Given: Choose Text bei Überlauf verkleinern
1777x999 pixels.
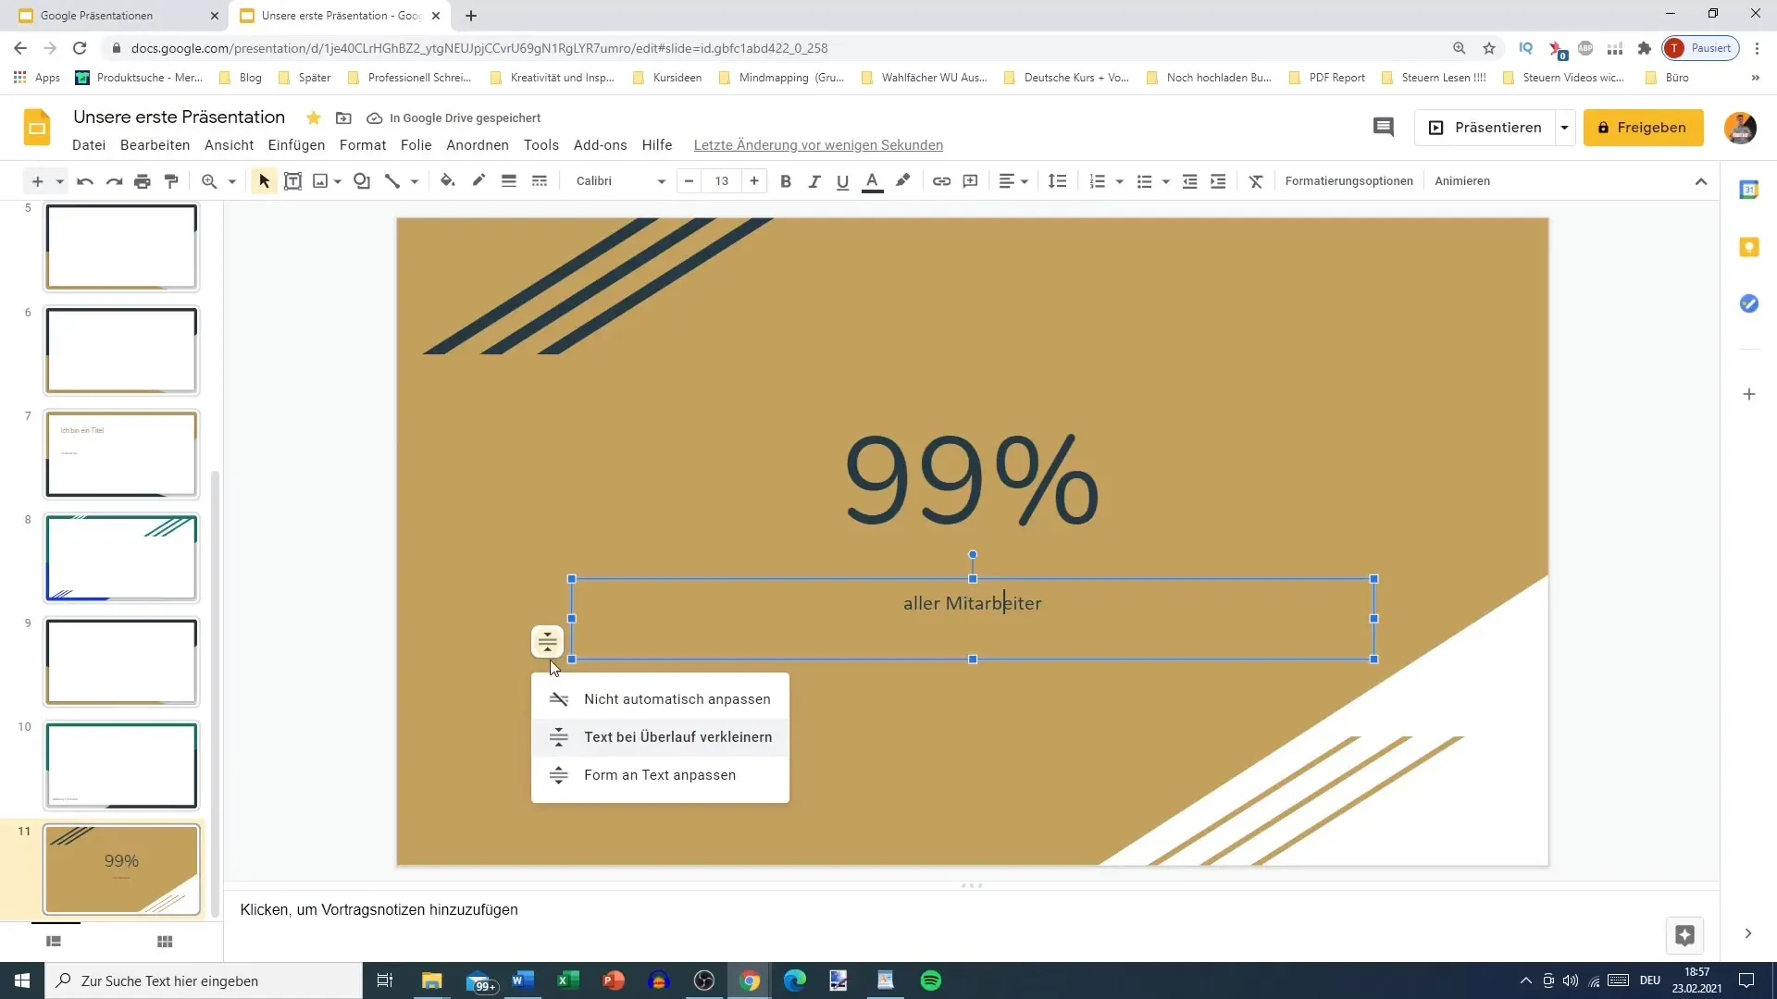Looking at the screenshot, I should coord(660,737).
